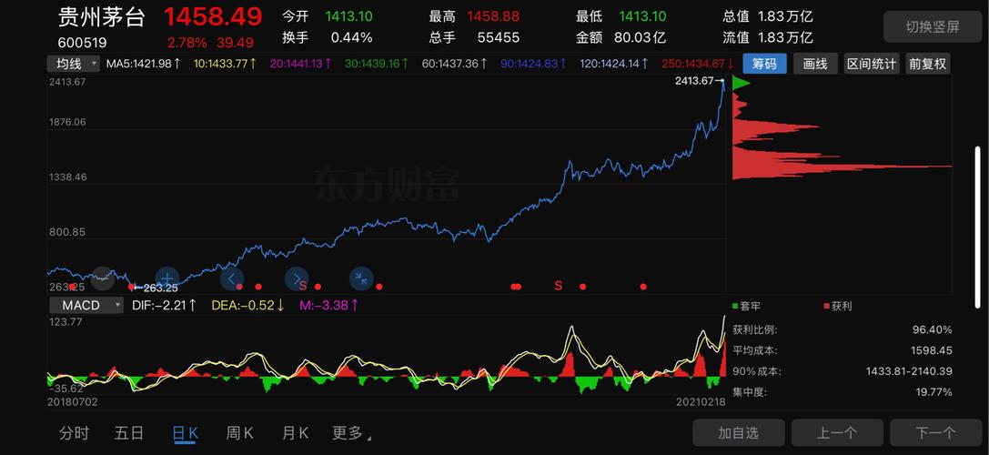
Task: Click the current price 1458.49
Action: (213, 17)
